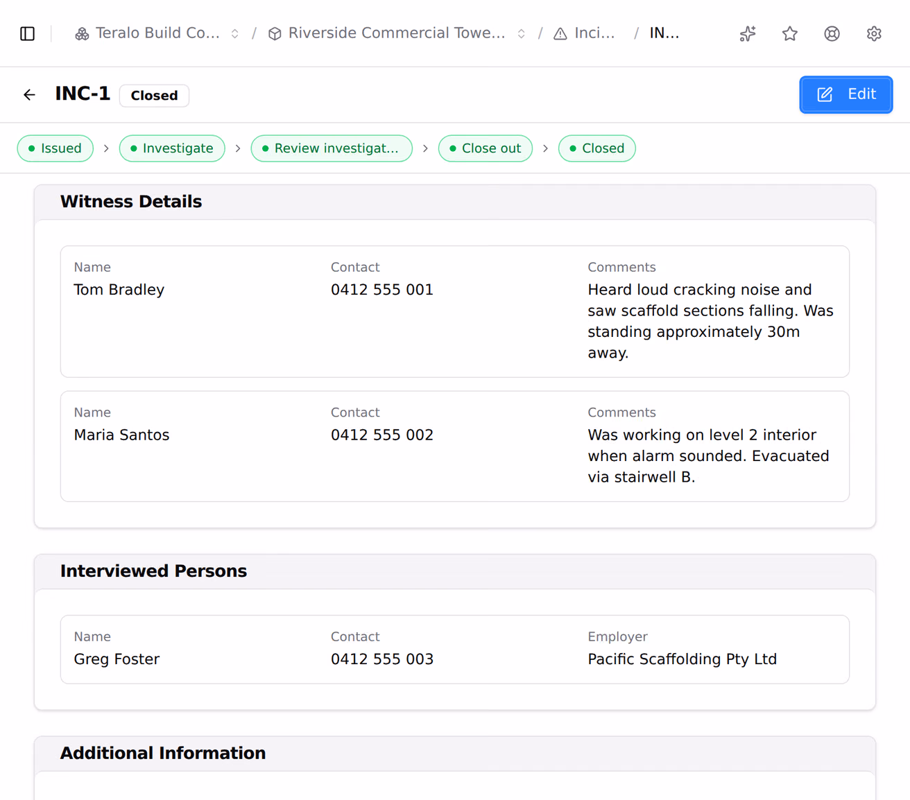The width and height of the screenshot is (910, 800).
Task: Select the Issued workflow step
Action: (55, 148)
